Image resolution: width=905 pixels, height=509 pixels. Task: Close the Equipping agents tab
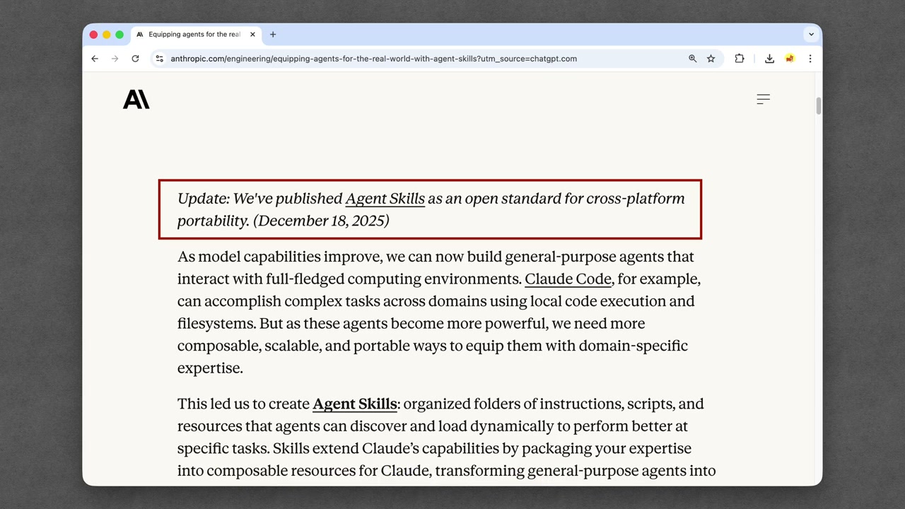252,34
